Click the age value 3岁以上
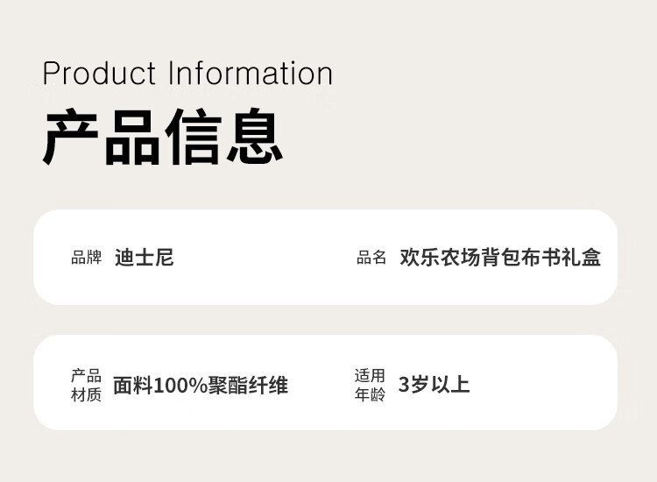Screen dimensions: 657x482 point(434,385)
